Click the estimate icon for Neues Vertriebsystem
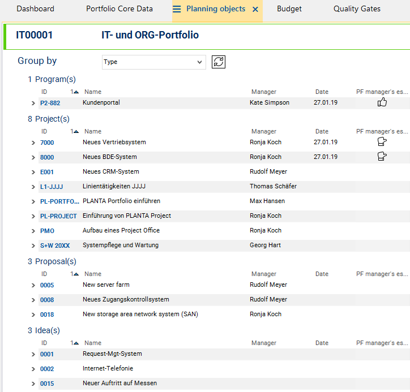Screen dimensions: 410x392 pyautogui.click(x=382, y=141)
